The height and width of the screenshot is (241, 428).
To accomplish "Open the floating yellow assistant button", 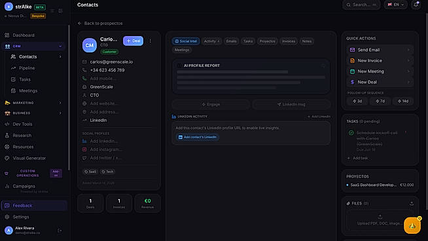I will point(412,225).
